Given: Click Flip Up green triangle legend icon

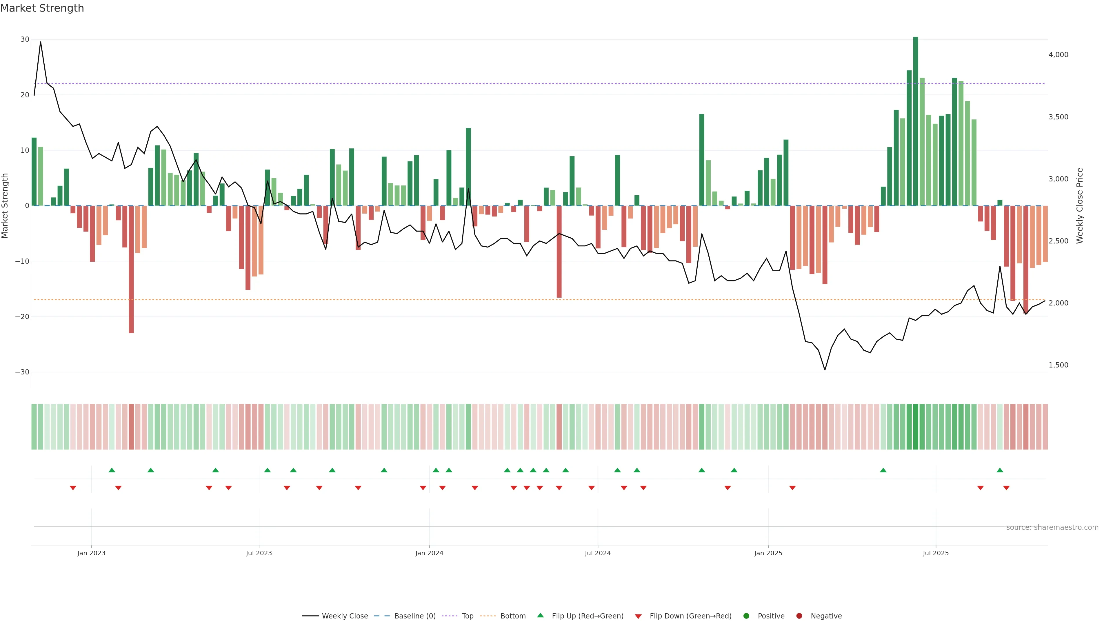Looking at the screenshot, I should coord(540,616).
